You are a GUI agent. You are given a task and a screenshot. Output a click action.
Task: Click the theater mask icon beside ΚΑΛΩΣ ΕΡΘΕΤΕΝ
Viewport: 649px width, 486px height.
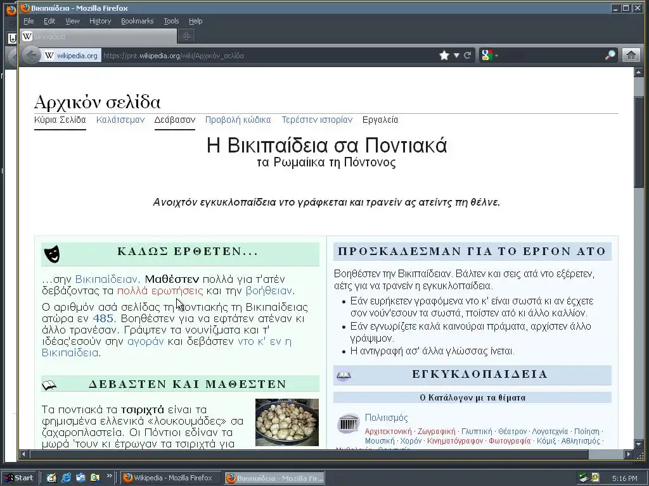[x=52, y=254]
